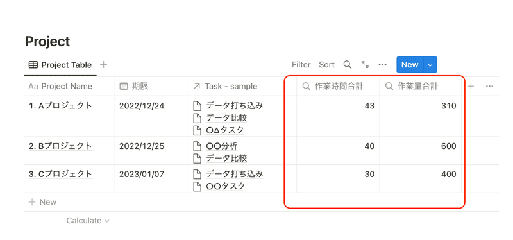Add a new view with plus icon
The width and height of the screenshot is (513, 240).
(x=103, y=65)
